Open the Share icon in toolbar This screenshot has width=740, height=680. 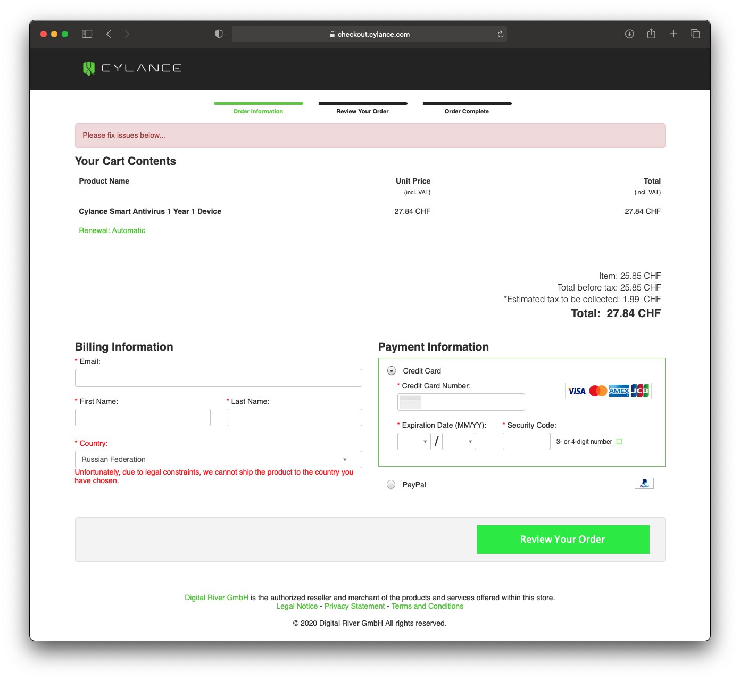(x=651, y=34)
